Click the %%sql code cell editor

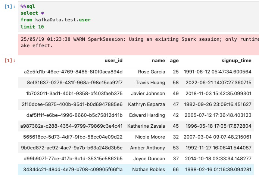tap(138, 16)
